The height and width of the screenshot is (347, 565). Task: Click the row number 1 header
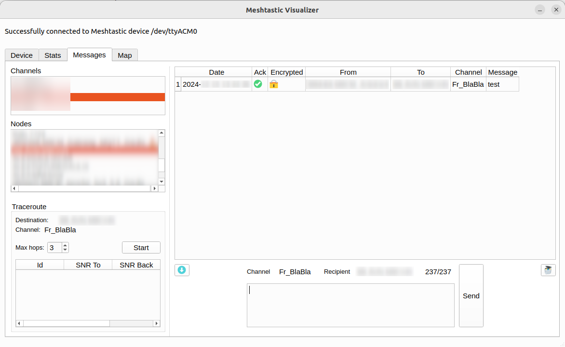click(x=178, y=84)
